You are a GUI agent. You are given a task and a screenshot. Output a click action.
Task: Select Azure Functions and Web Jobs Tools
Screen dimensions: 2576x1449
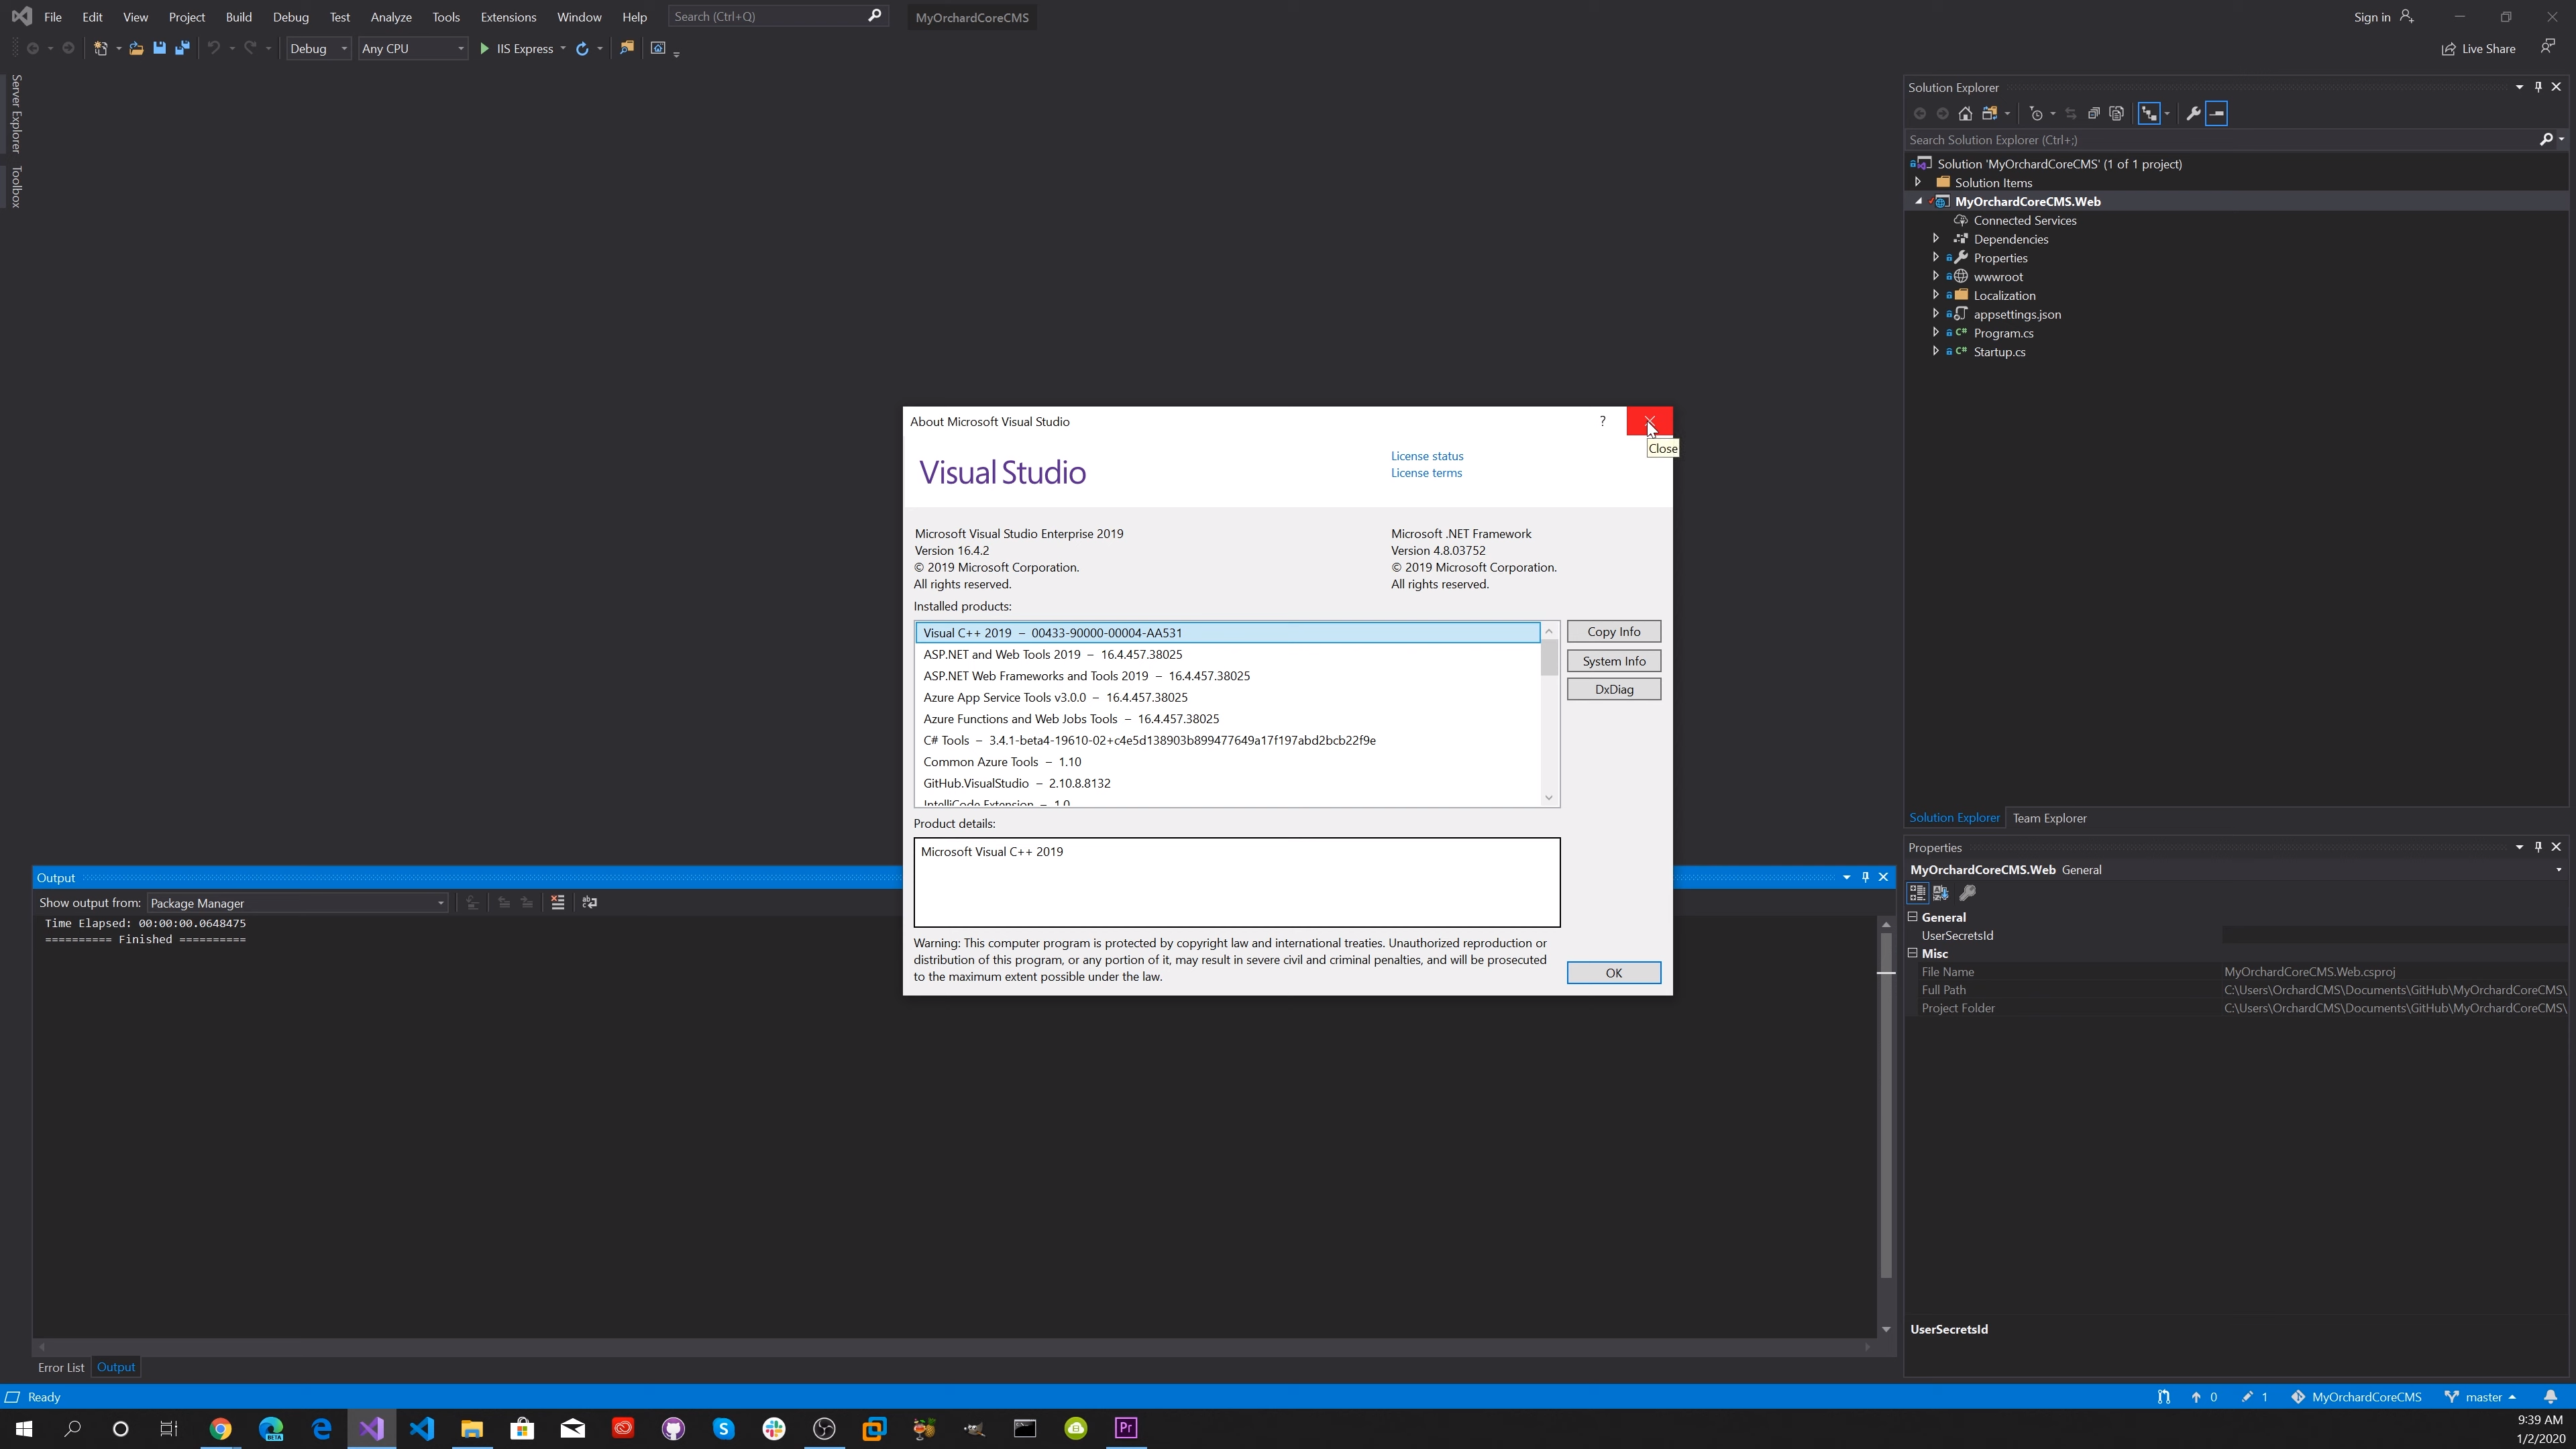1228,718
